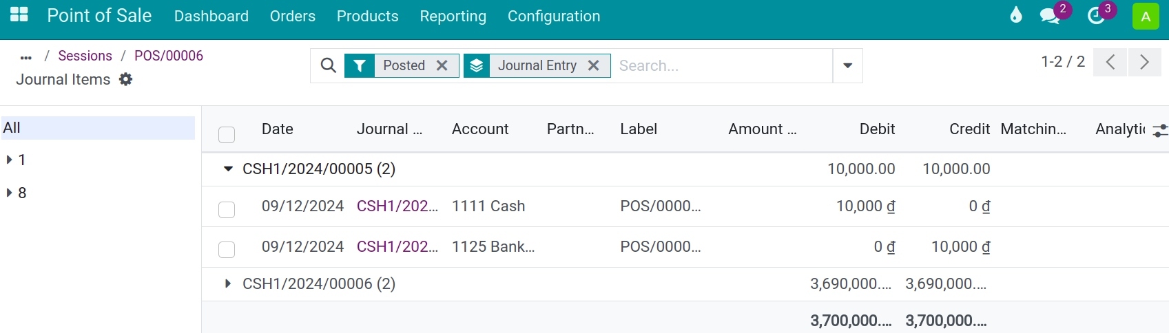Go to the previous page arrow
The width and height of the screenshot is (1169, 333).
click(x=1110, y=62)
